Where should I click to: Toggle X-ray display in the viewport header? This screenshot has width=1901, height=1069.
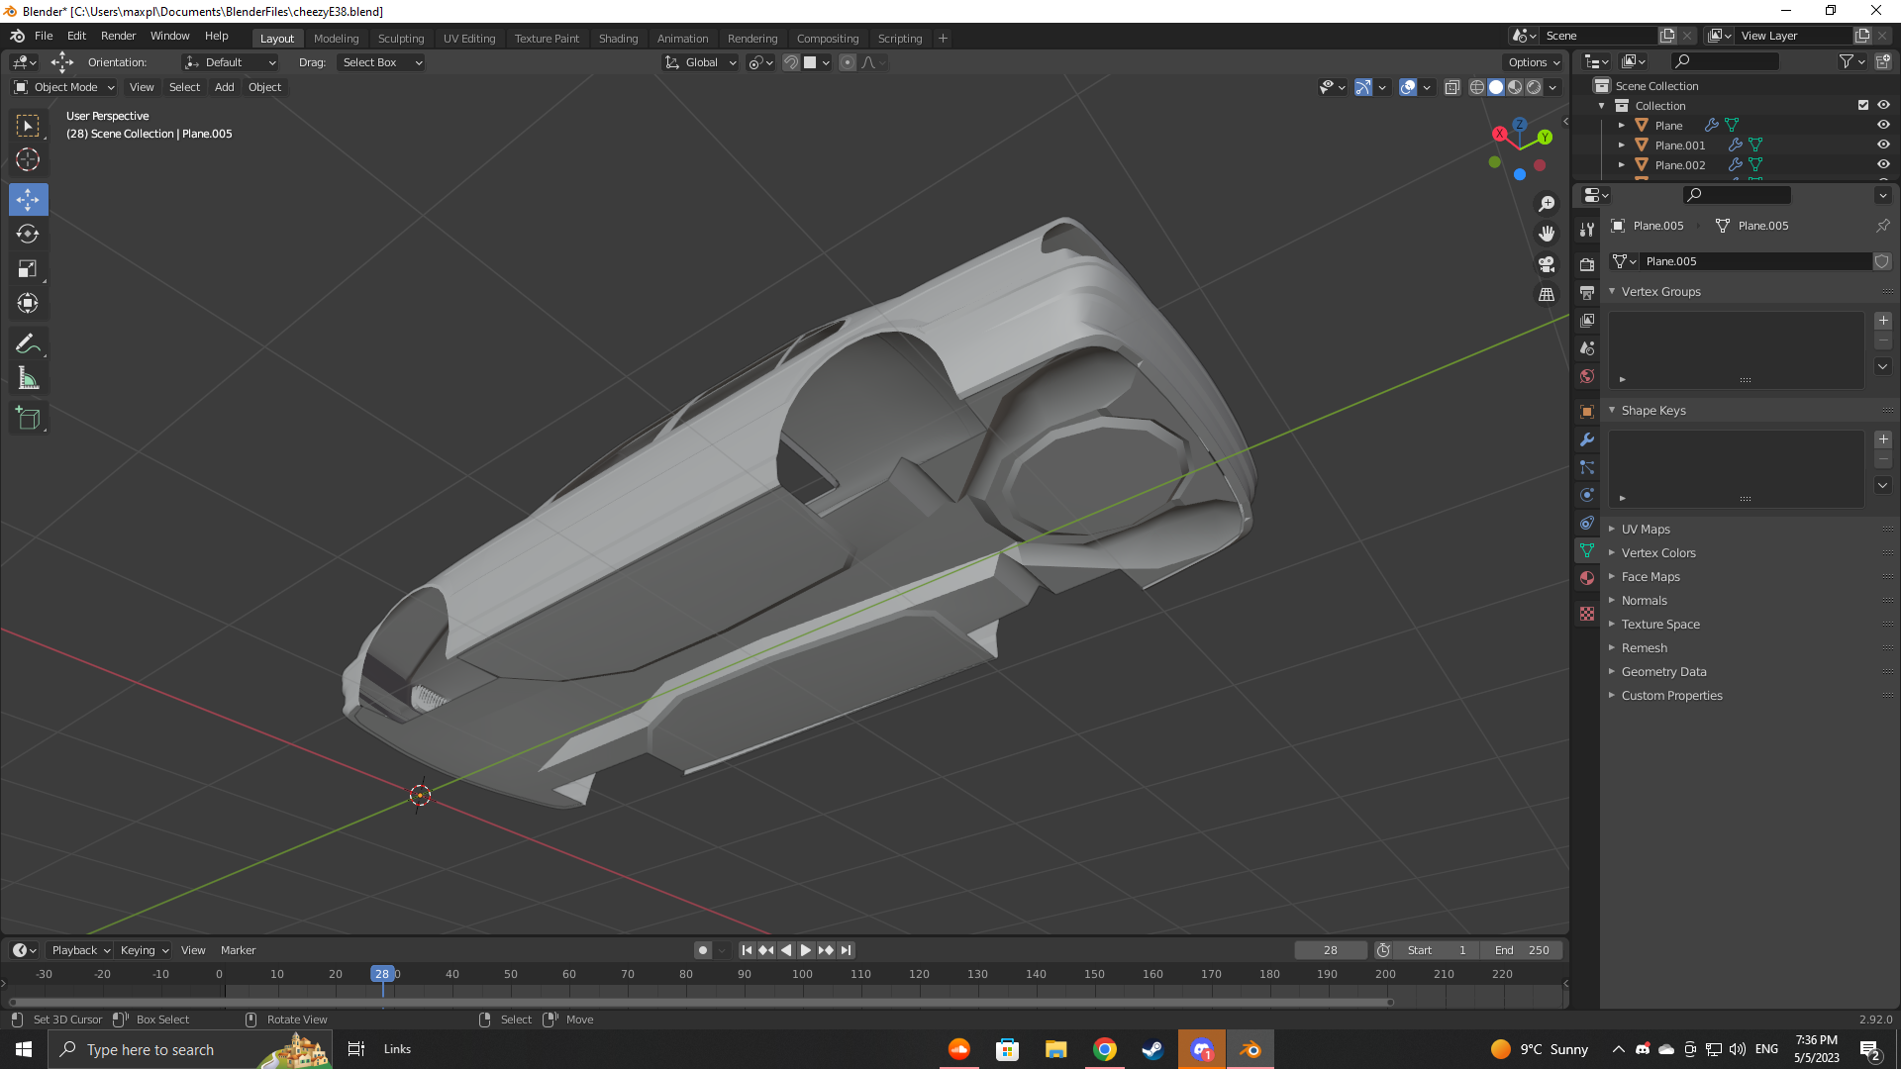pos(1452,87)
